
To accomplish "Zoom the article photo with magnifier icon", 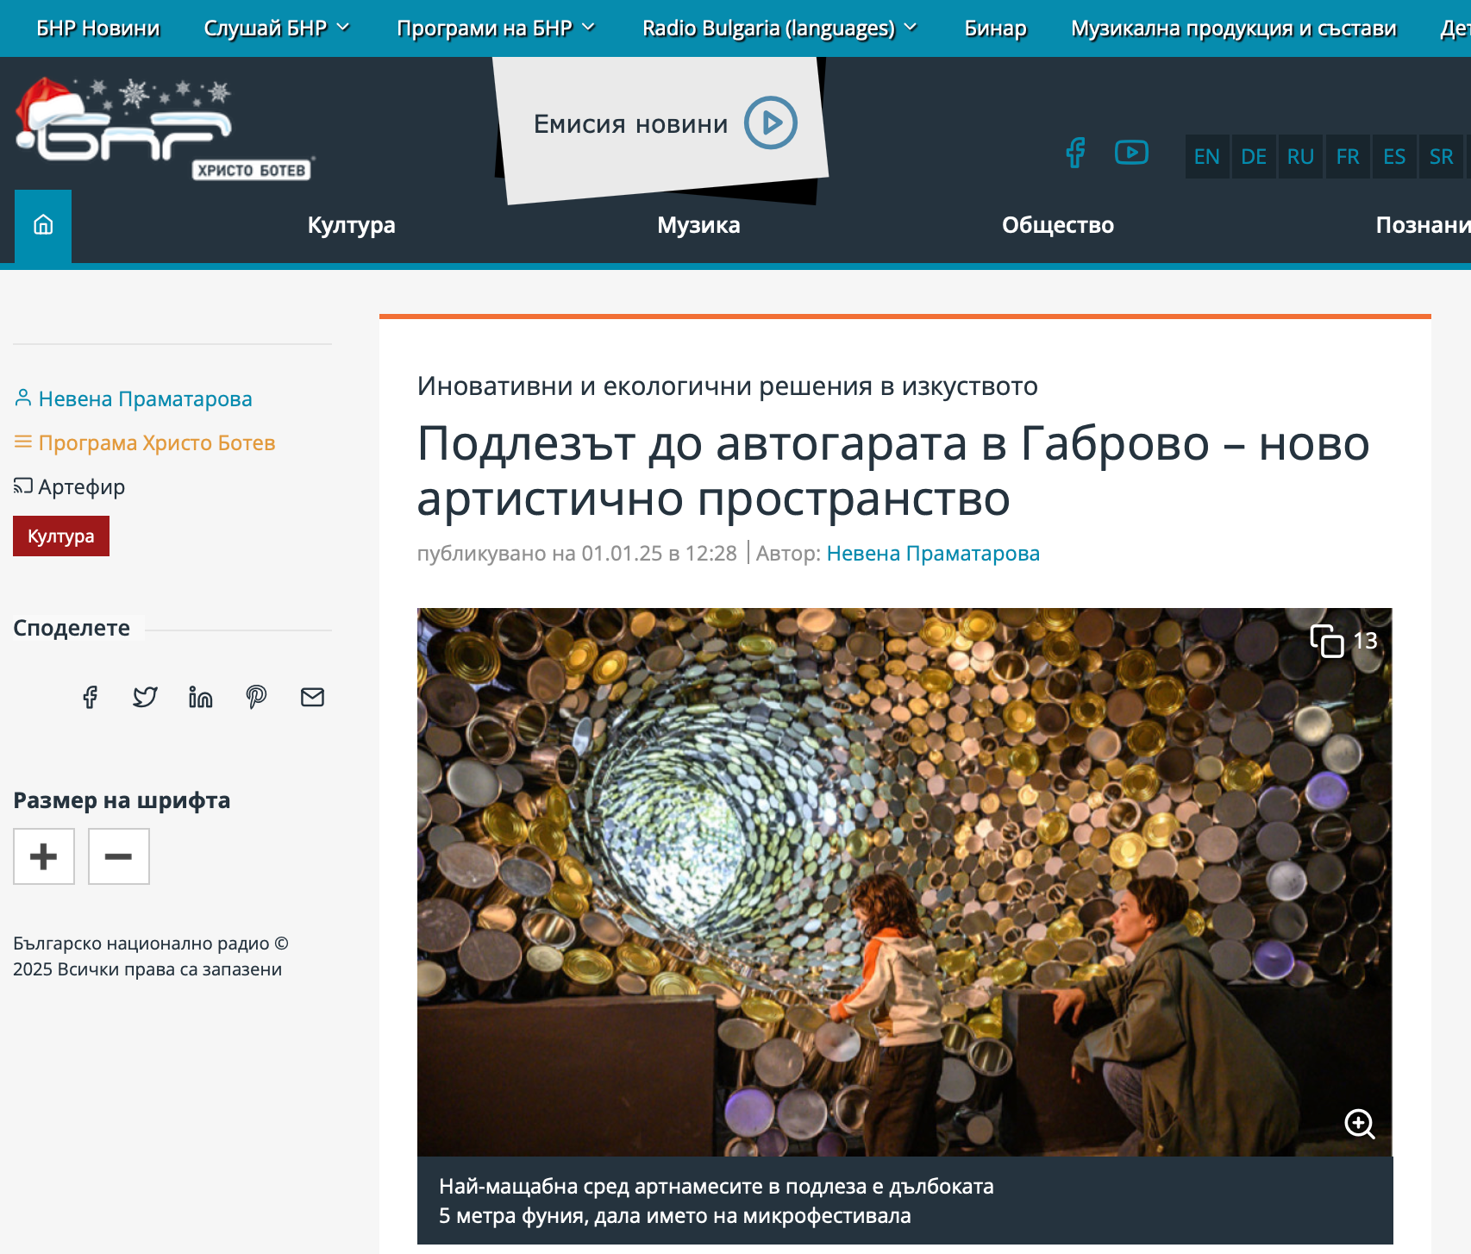I will pos(1360,1123).
